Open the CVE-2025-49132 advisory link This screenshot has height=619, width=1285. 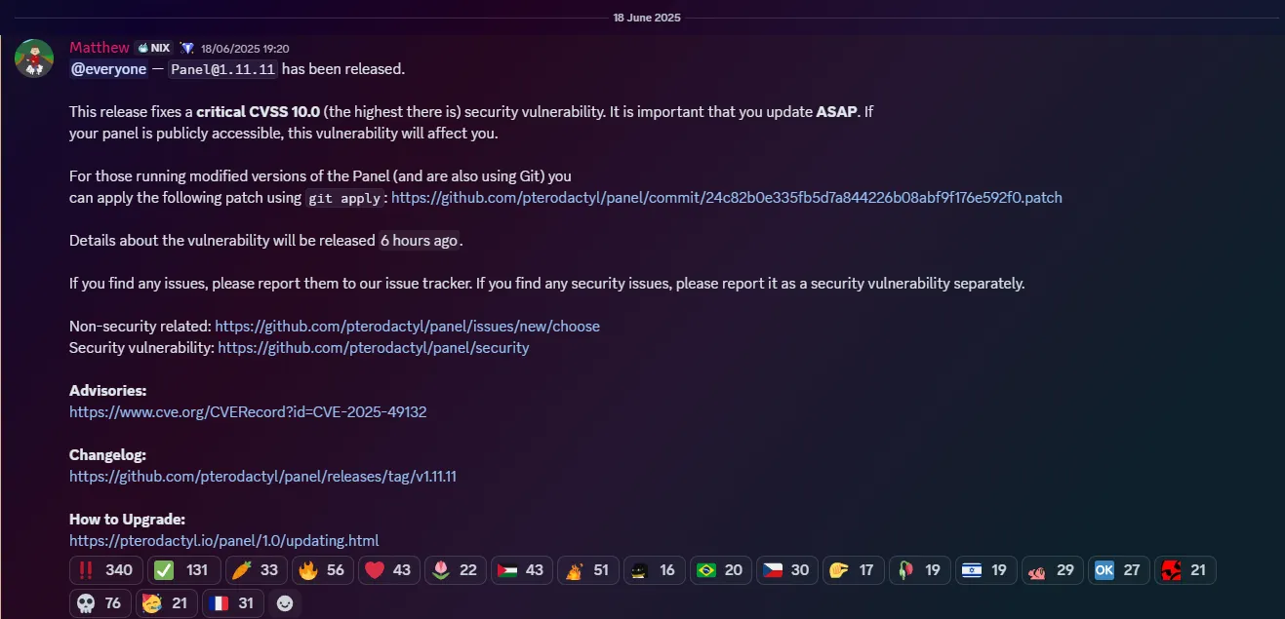[248, 412]
